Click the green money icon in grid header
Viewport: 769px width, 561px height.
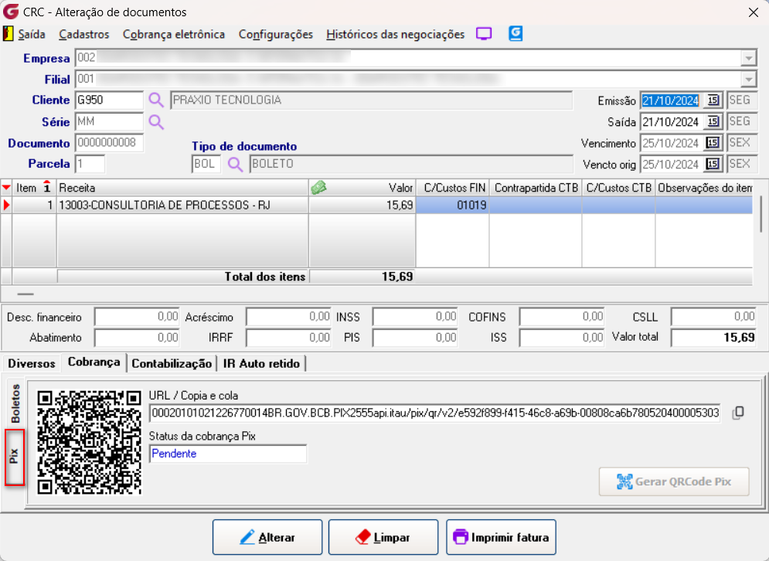coord(318,187)
